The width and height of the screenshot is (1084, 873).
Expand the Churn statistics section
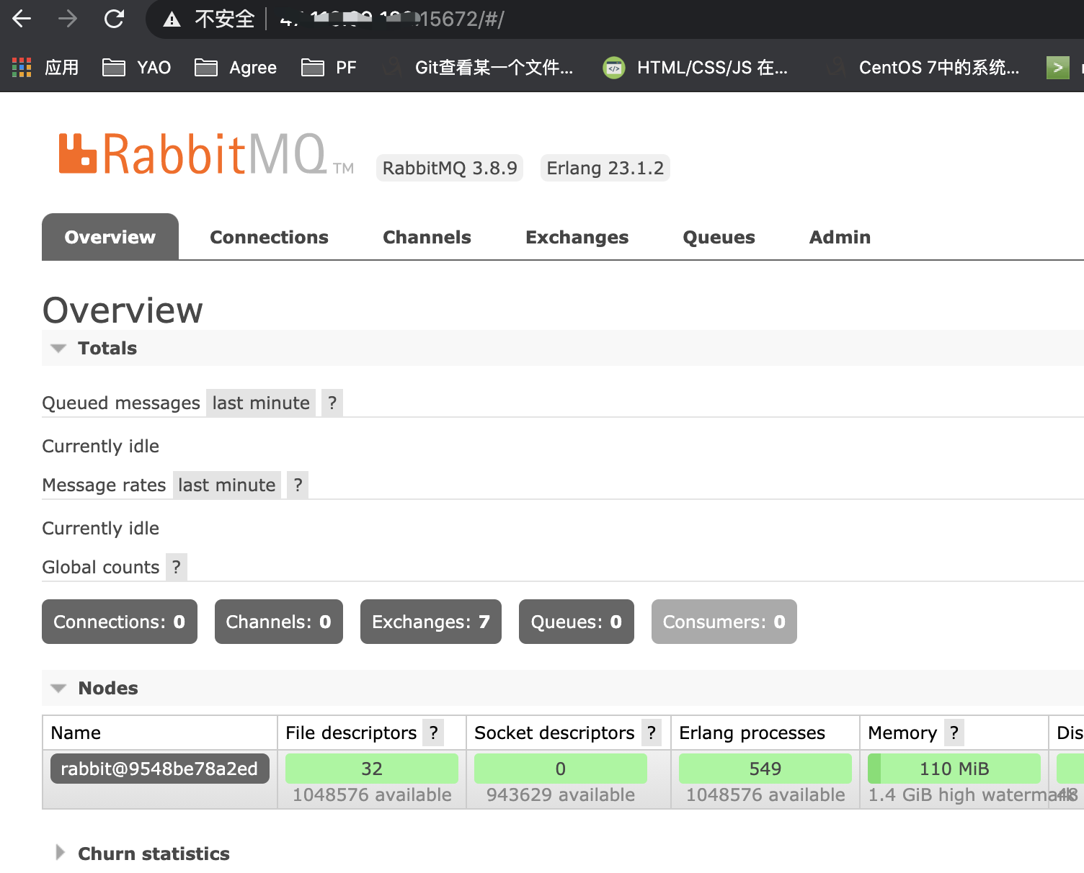tap(143, 854)
